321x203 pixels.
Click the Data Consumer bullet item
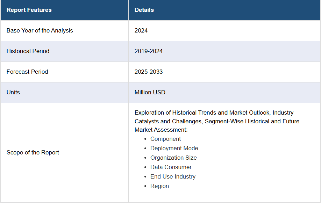point(171,167)
